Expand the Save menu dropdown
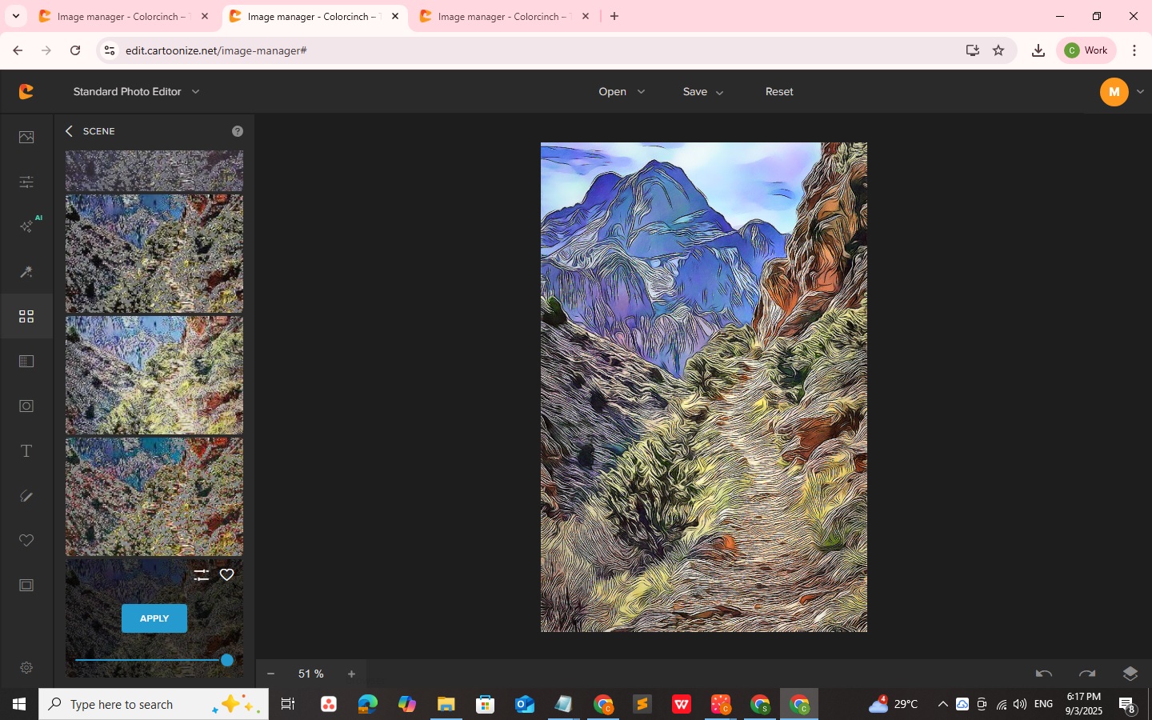Image resolution: width=1152 pixels, height=720 pixels. [x=702, y=92]
